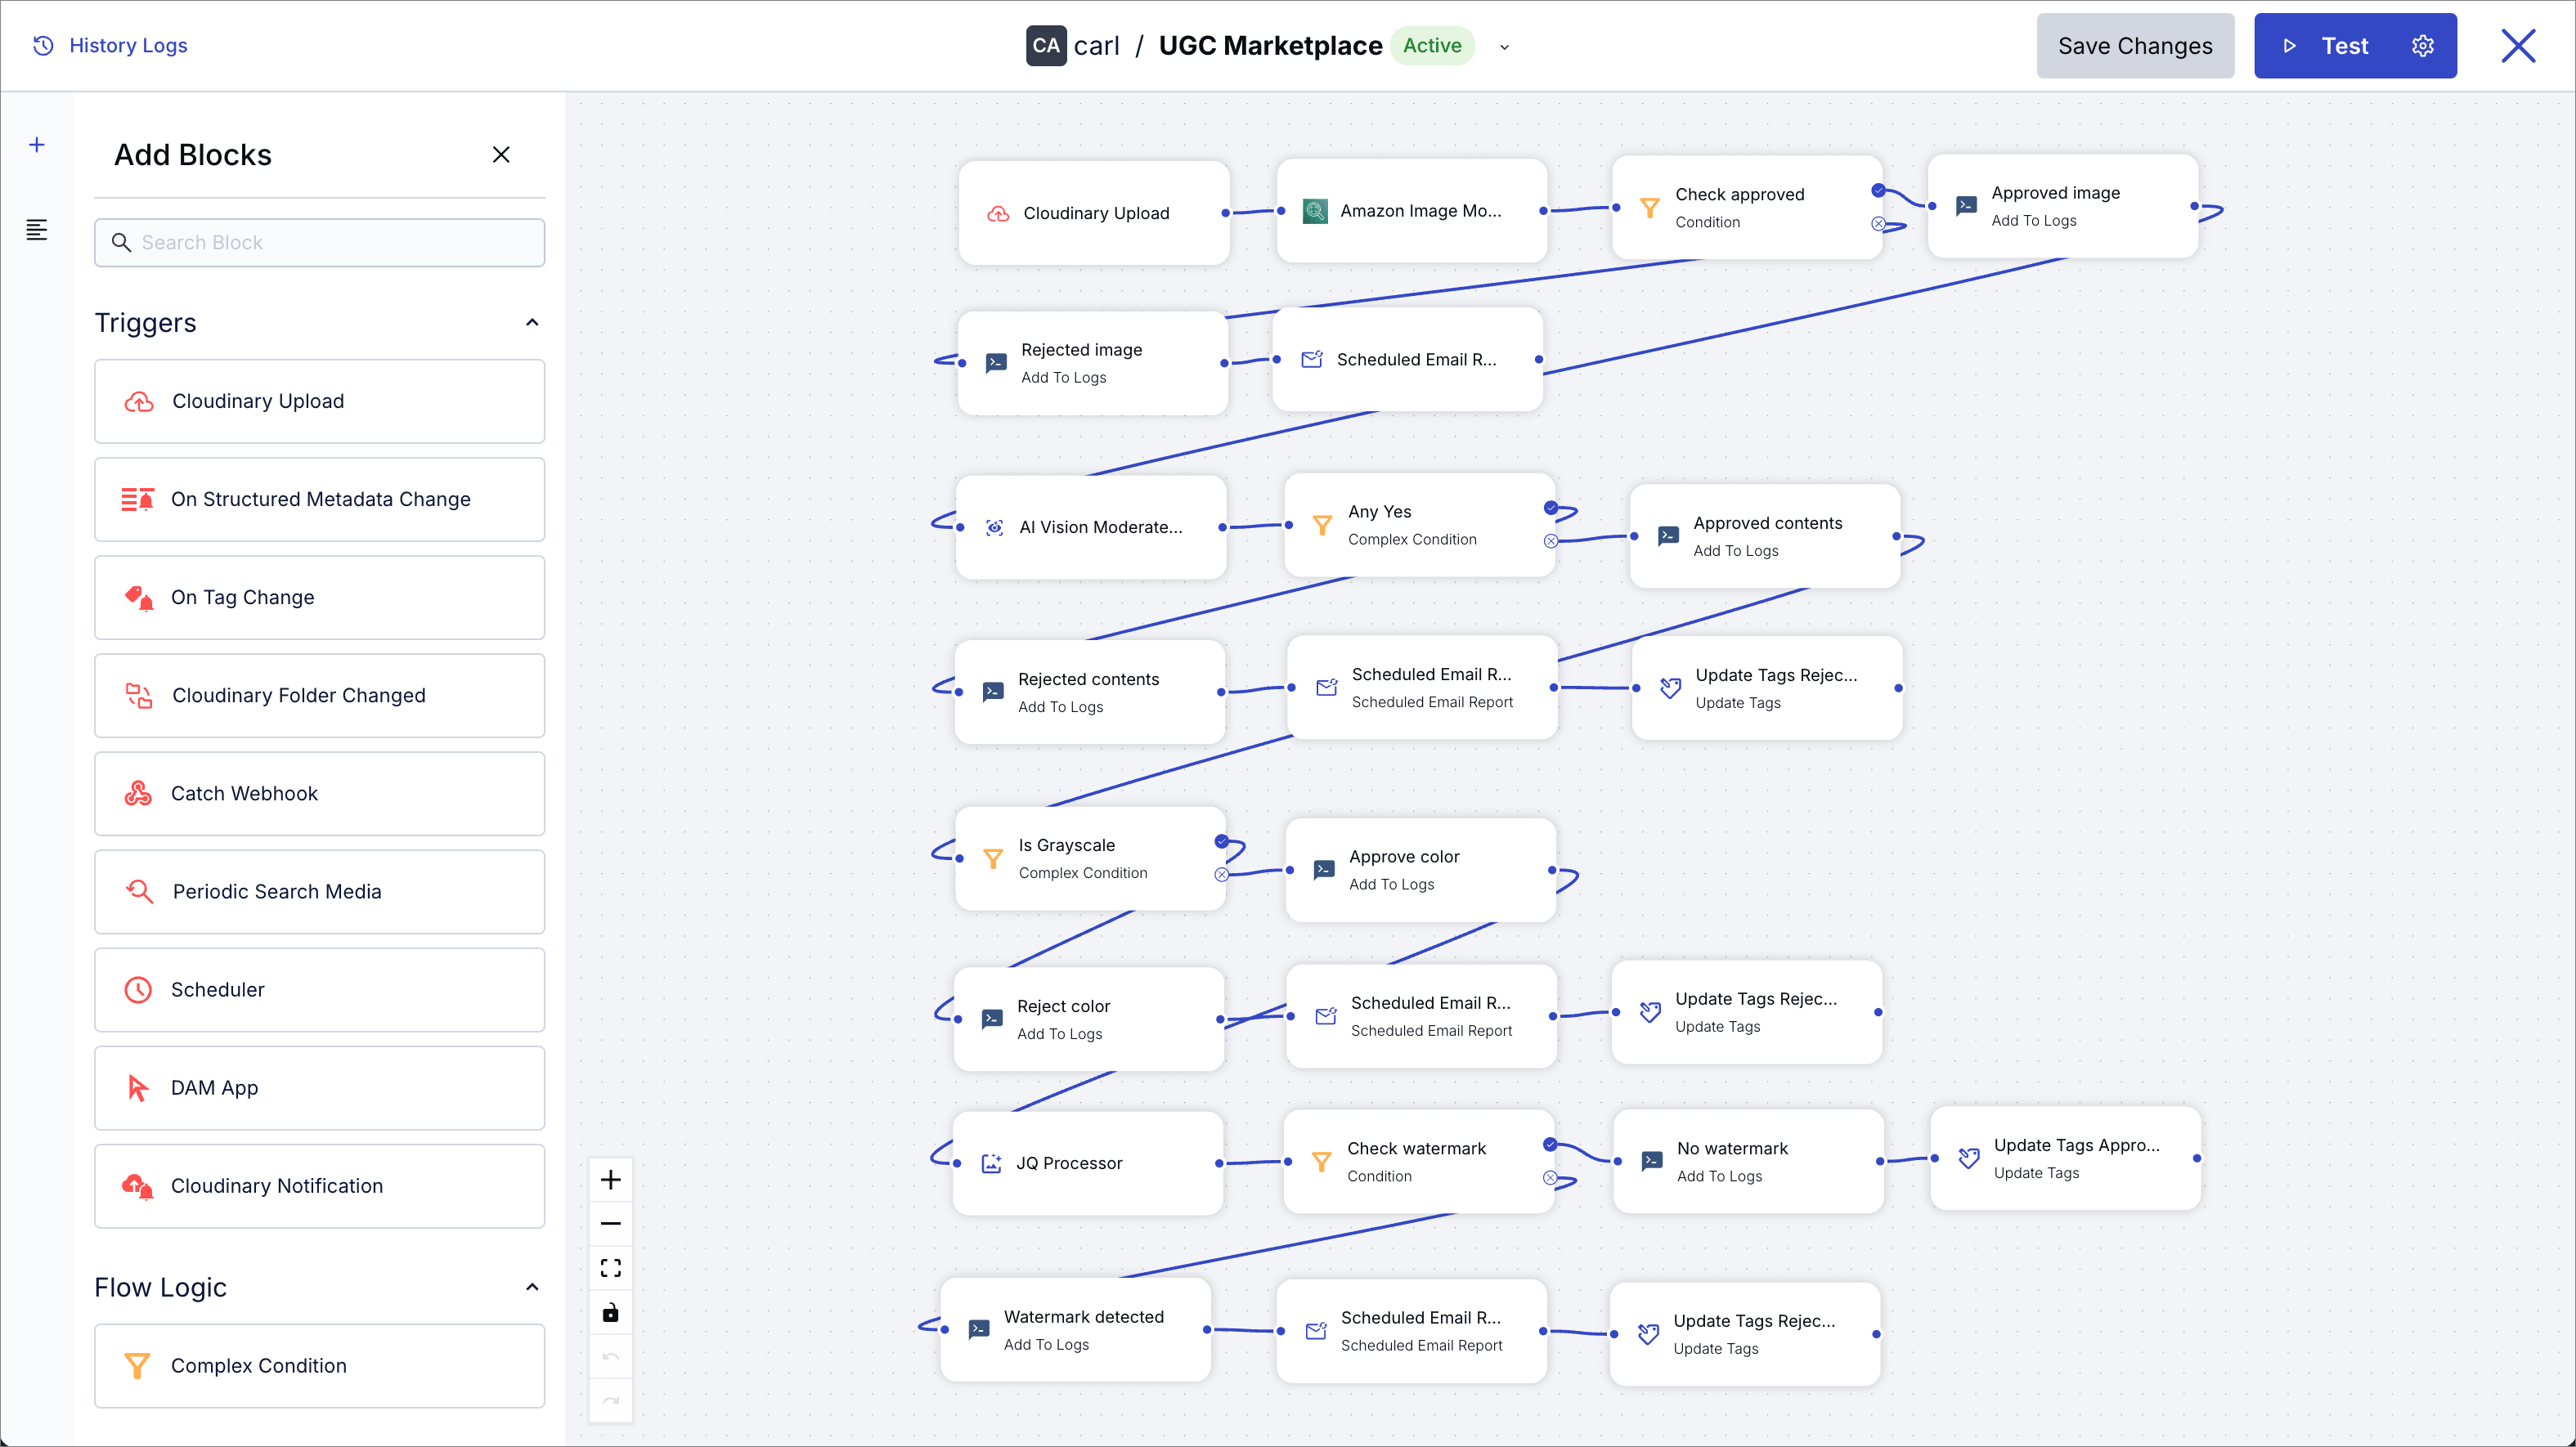This screenshot has width=2576, height=1447.
Task: Select On Tag Change trigger
Action: coord(319,597)
